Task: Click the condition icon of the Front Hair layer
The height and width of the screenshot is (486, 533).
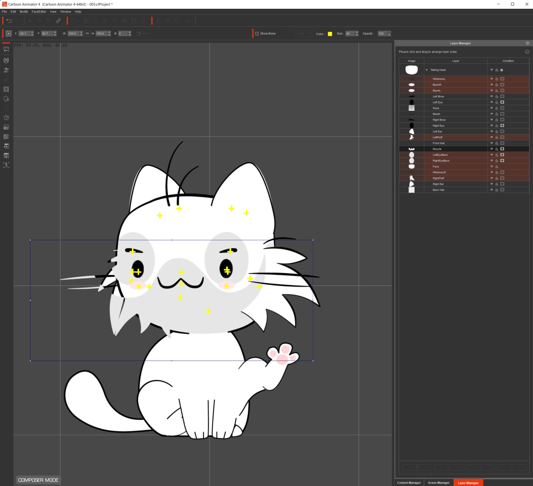Action: coord(502,143)
